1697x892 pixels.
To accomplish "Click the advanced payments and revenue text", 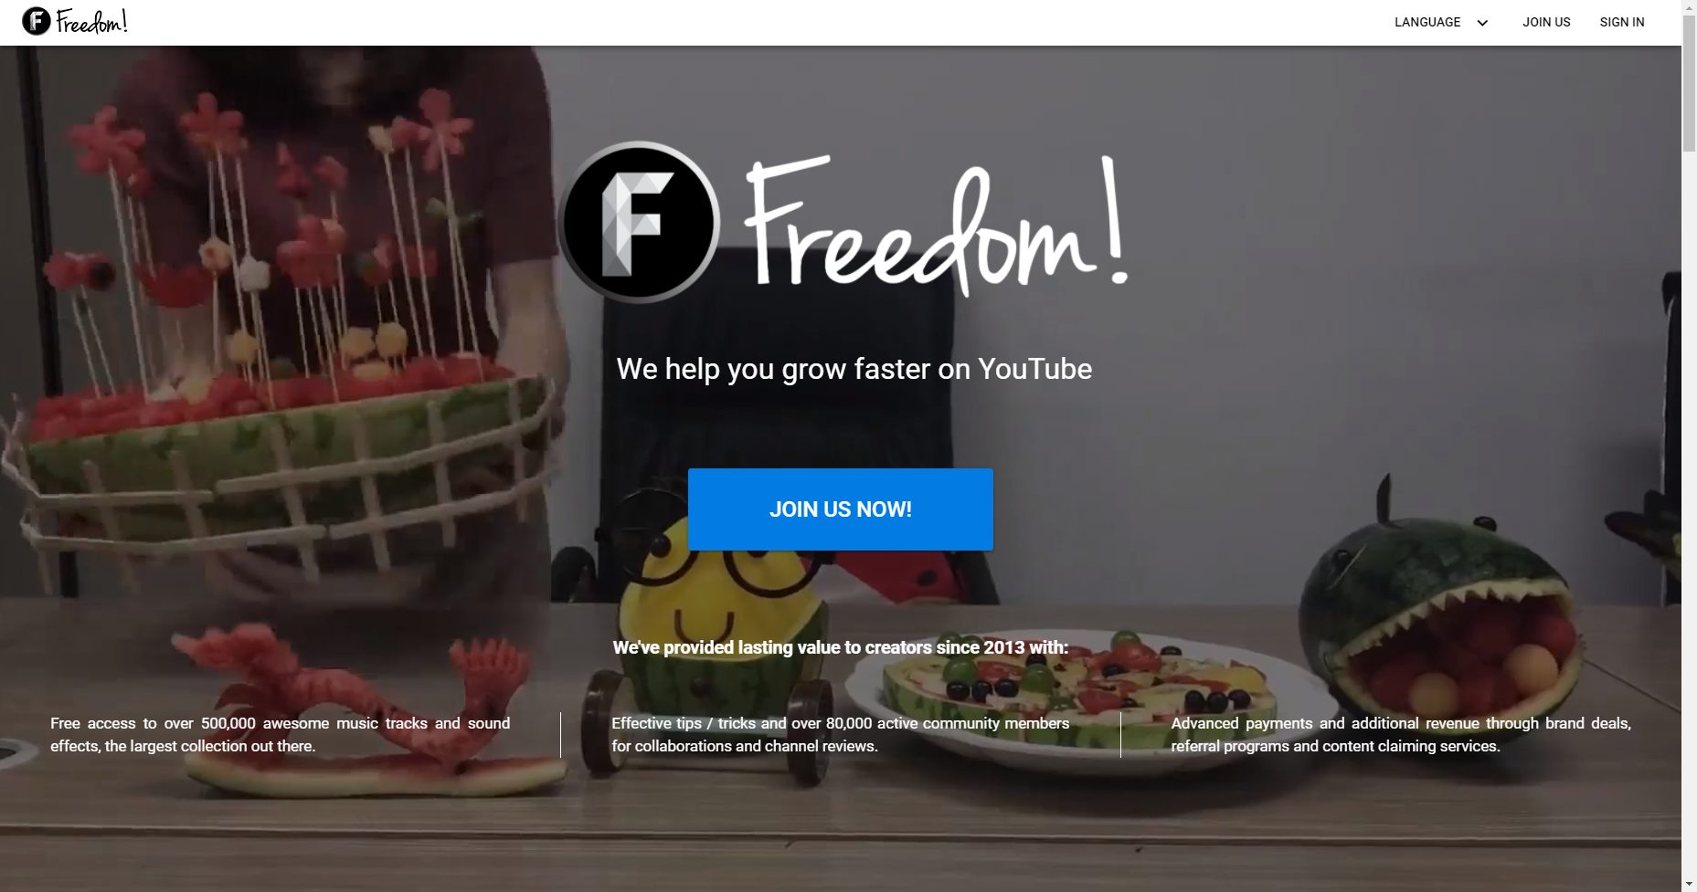I will click(1401, 734).
